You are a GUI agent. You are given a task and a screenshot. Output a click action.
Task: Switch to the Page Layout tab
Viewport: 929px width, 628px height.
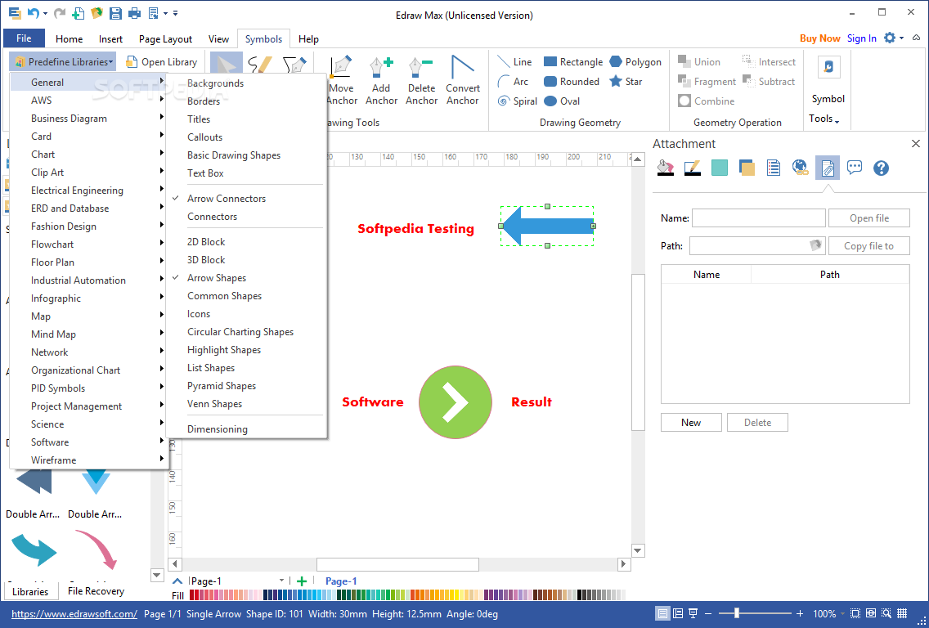(x=165, y=39)
